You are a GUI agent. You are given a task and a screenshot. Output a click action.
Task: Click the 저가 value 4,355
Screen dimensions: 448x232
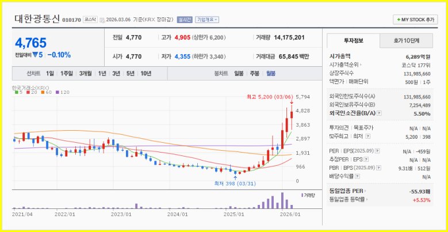coord(182,56)
